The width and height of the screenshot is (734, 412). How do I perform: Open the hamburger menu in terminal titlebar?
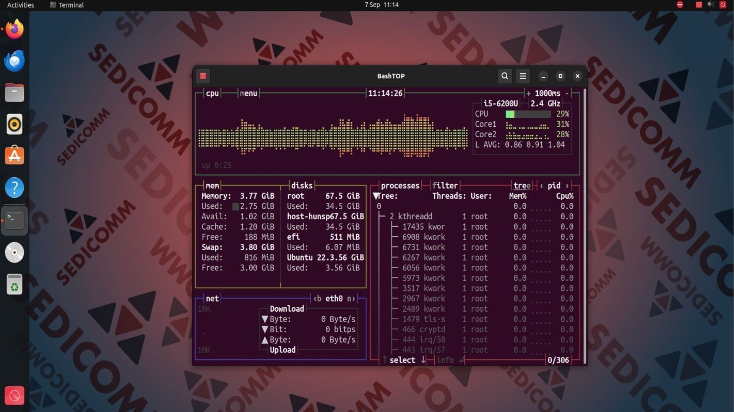(x=523, y=76)
